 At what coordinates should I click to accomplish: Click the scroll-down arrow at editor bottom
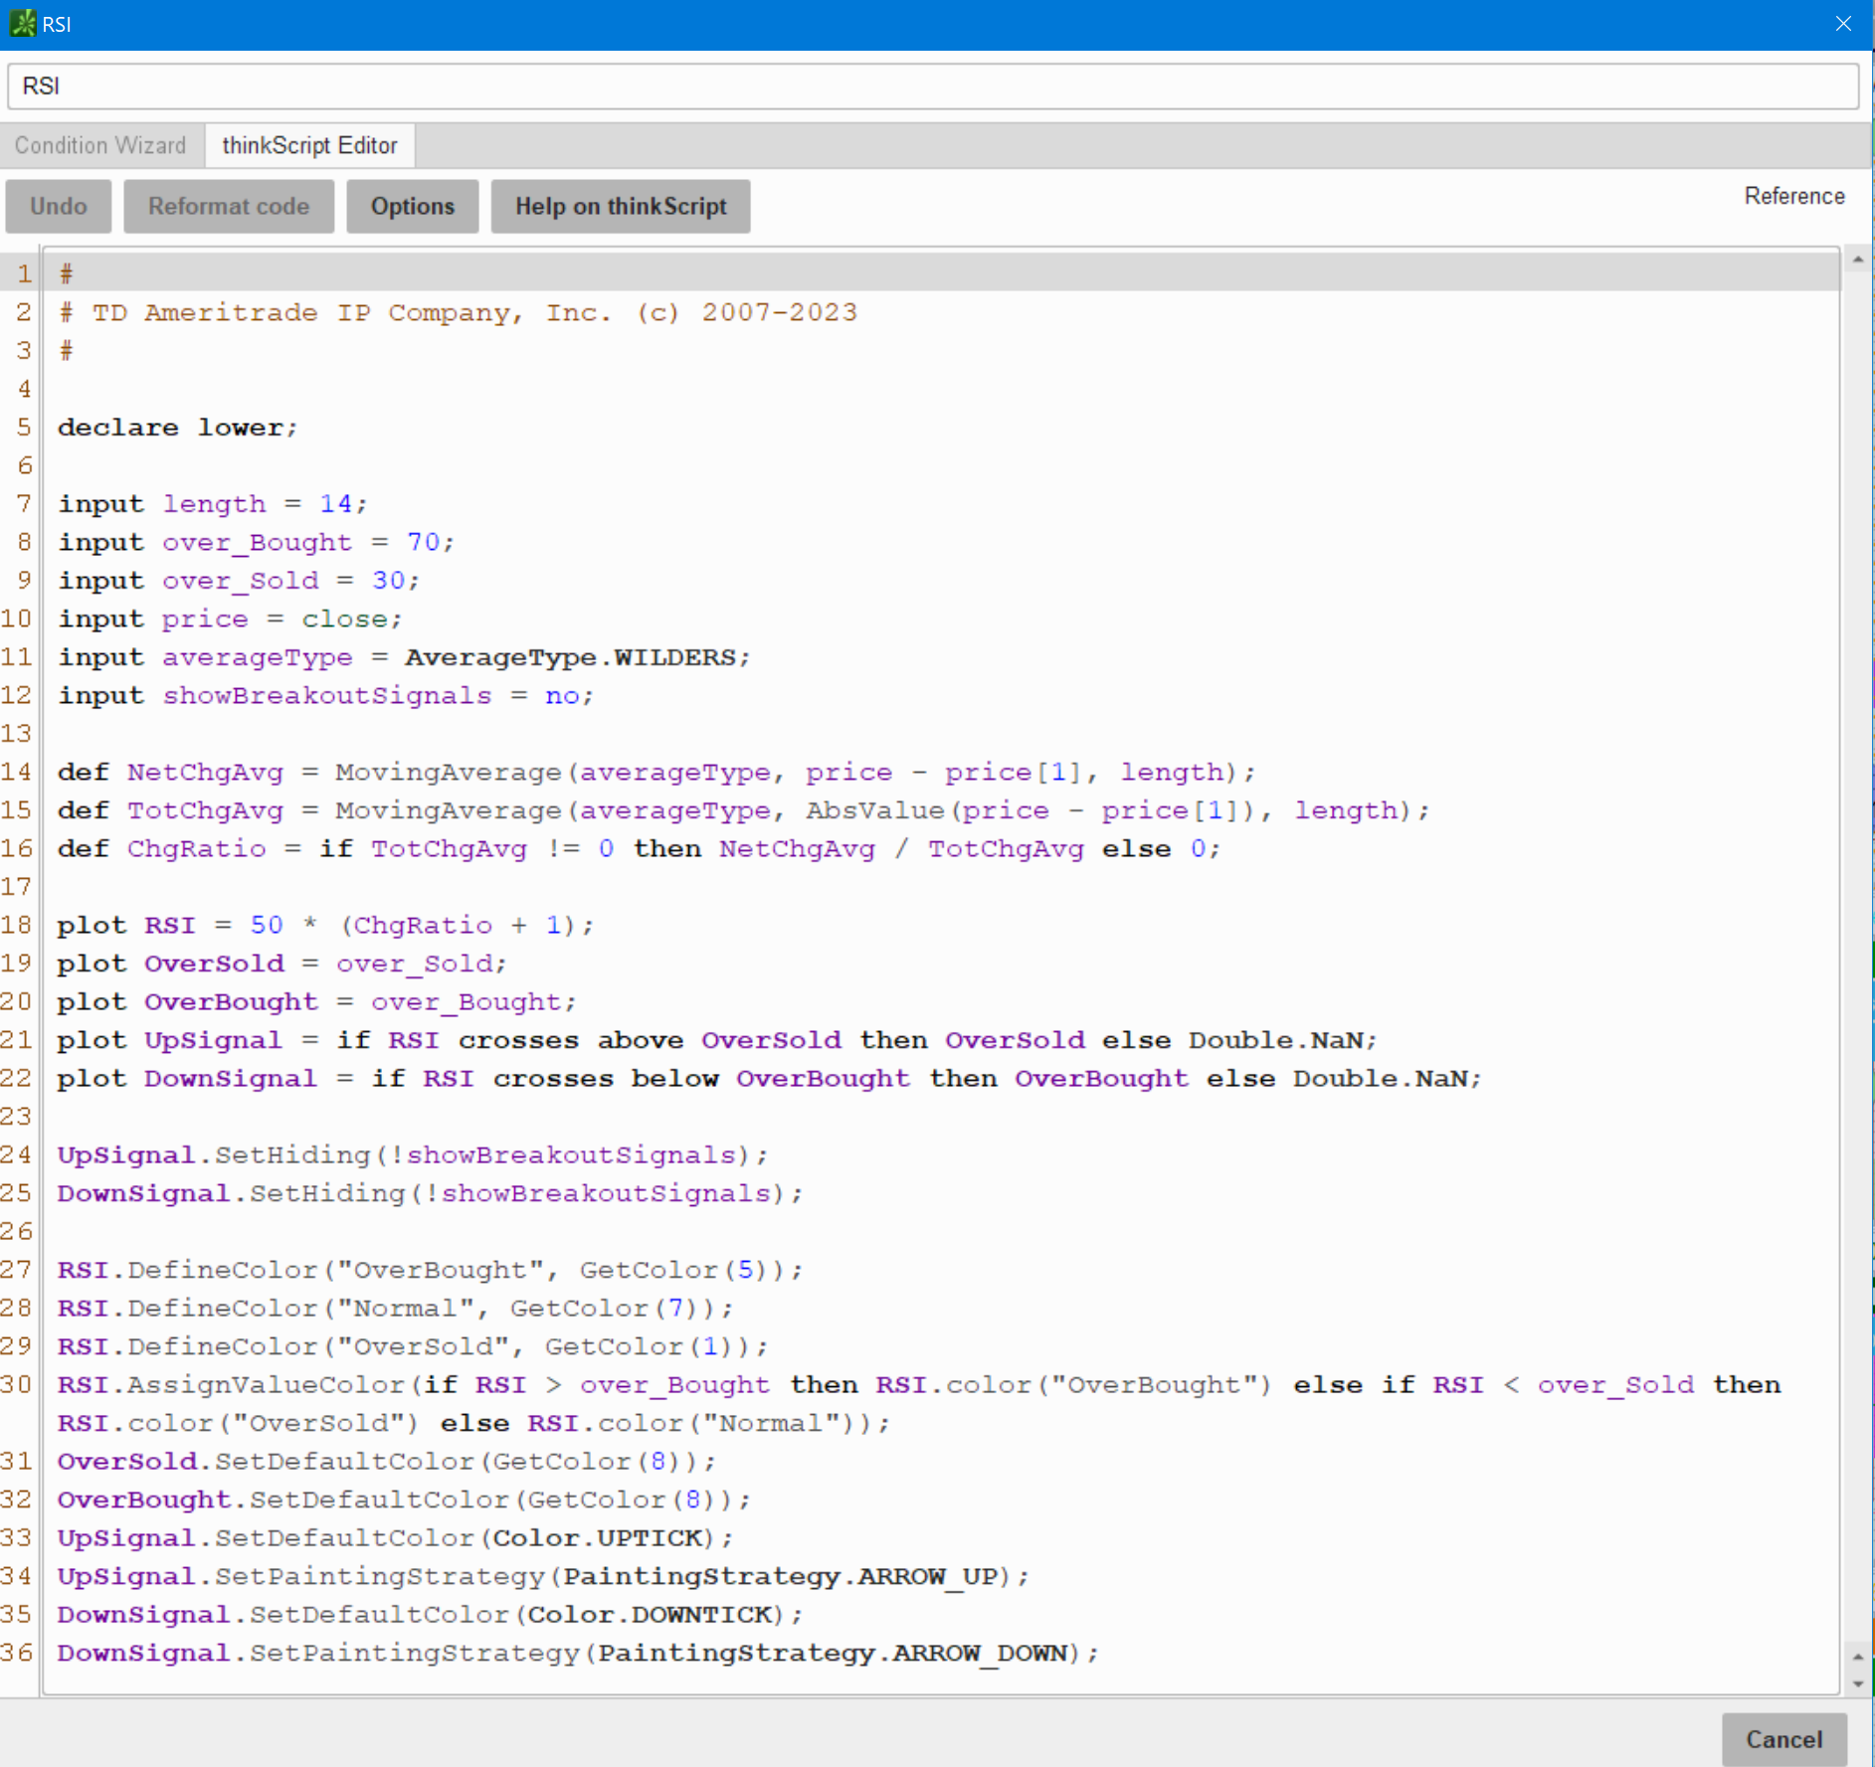1857,1683
